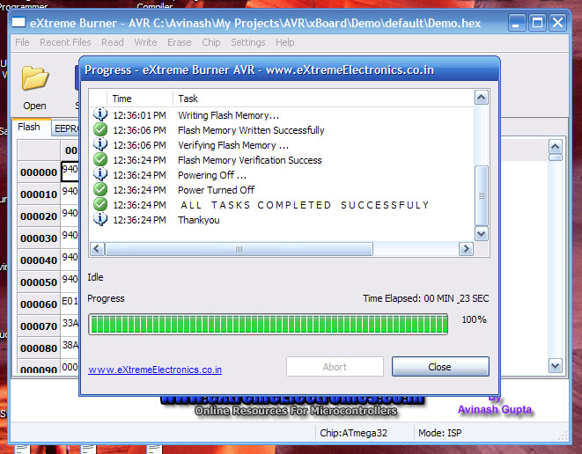This screenshot has height=454, width=582.
Task: Open the Help menu
Action: 284,42
